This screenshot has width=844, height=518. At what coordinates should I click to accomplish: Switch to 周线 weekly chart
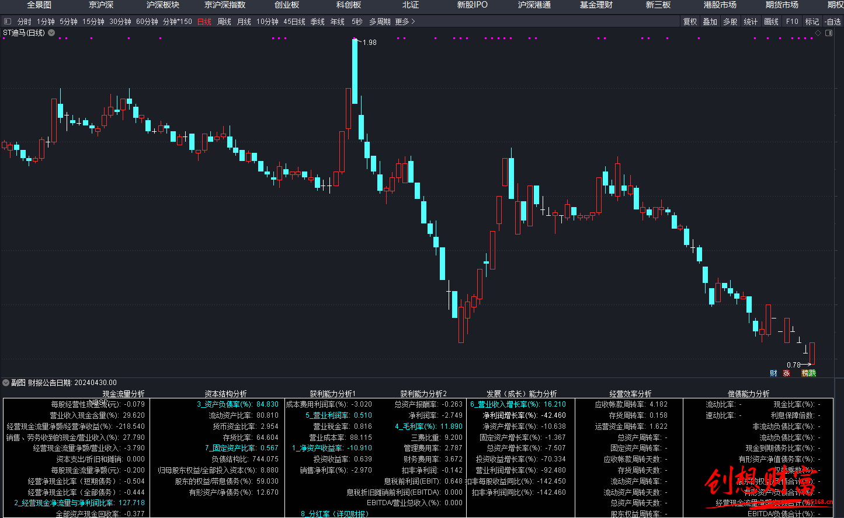[x=224, y=22]
